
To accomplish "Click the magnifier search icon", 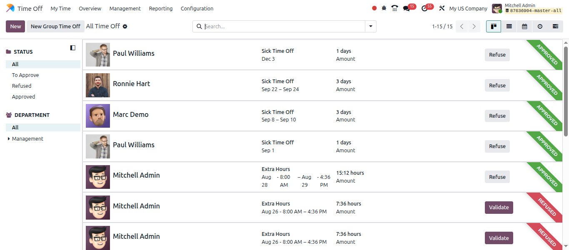I will pyautogui.click(x=199, y=26).
